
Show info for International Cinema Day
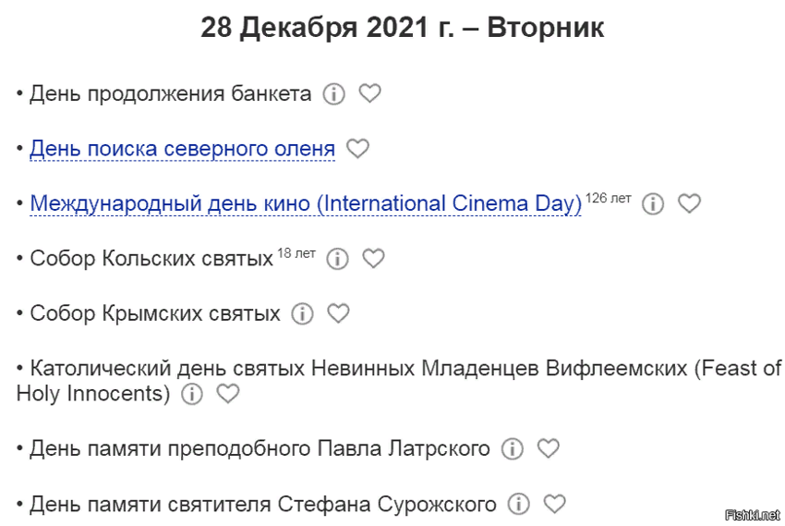[x=653, y=204]
